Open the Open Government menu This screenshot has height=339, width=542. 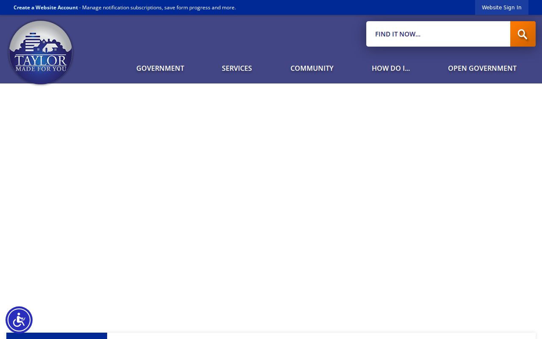[482, 68]
